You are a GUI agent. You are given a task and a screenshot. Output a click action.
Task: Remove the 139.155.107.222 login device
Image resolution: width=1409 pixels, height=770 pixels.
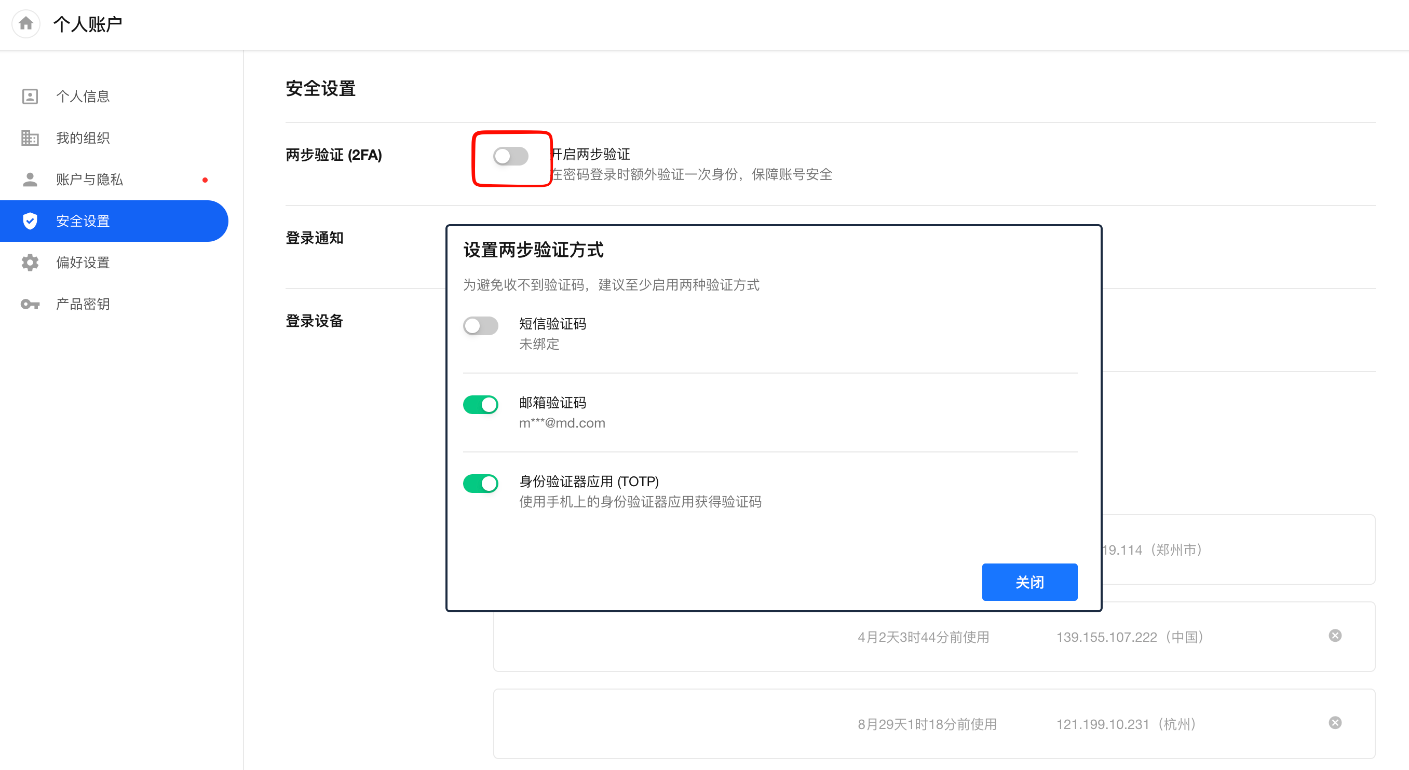click(x=1335, y=636)
